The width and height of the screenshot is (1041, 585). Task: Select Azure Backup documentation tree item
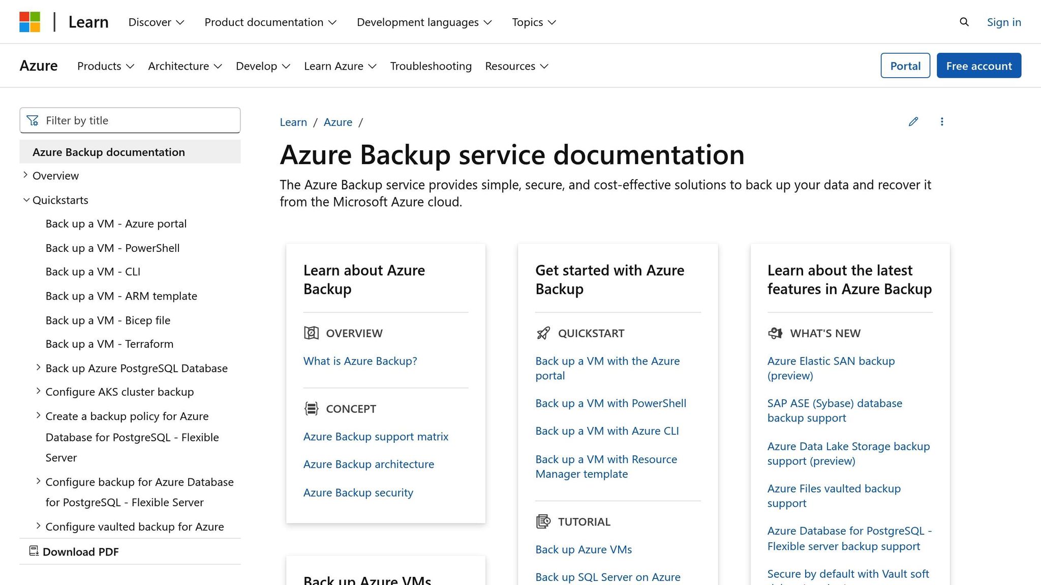pyautogui.click(x=130, y=152)
